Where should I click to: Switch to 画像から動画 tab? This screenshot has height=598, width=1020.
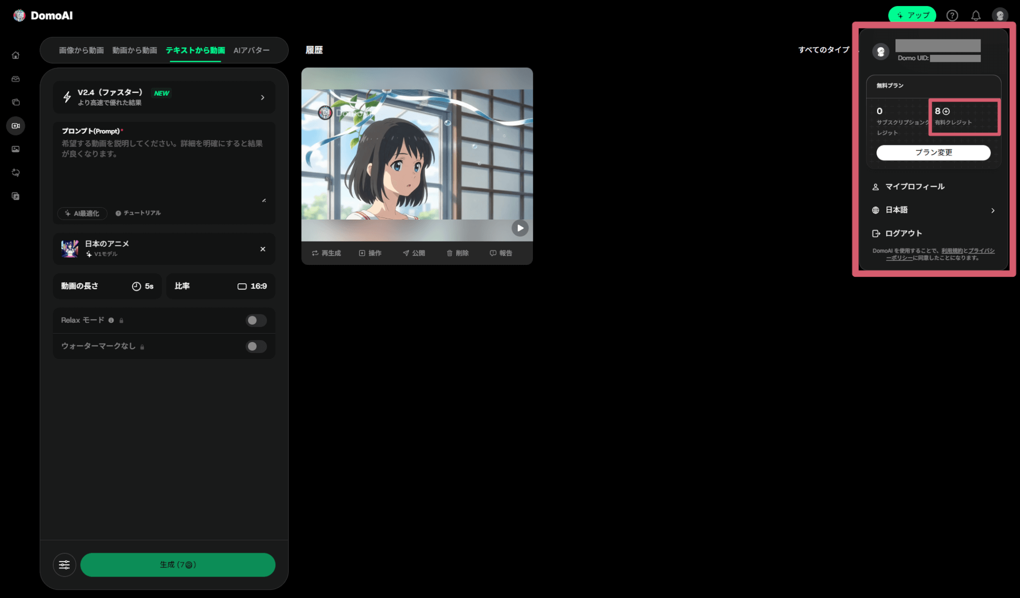click(81, 50)
